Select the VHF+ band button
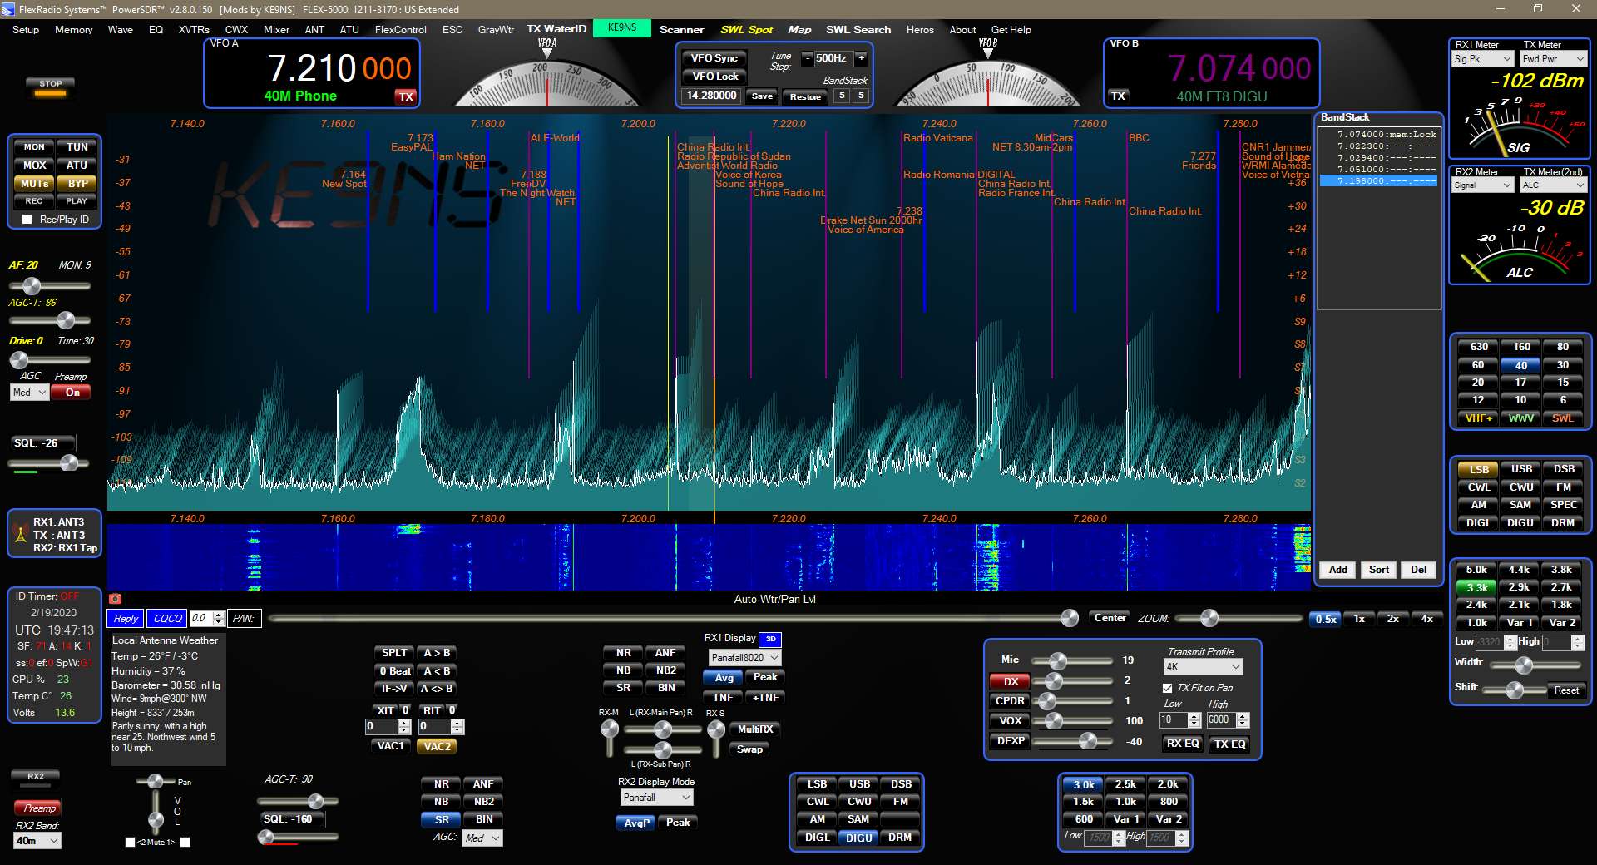This screenshot has width=1597, height=865. click(x=1478, y=418)
